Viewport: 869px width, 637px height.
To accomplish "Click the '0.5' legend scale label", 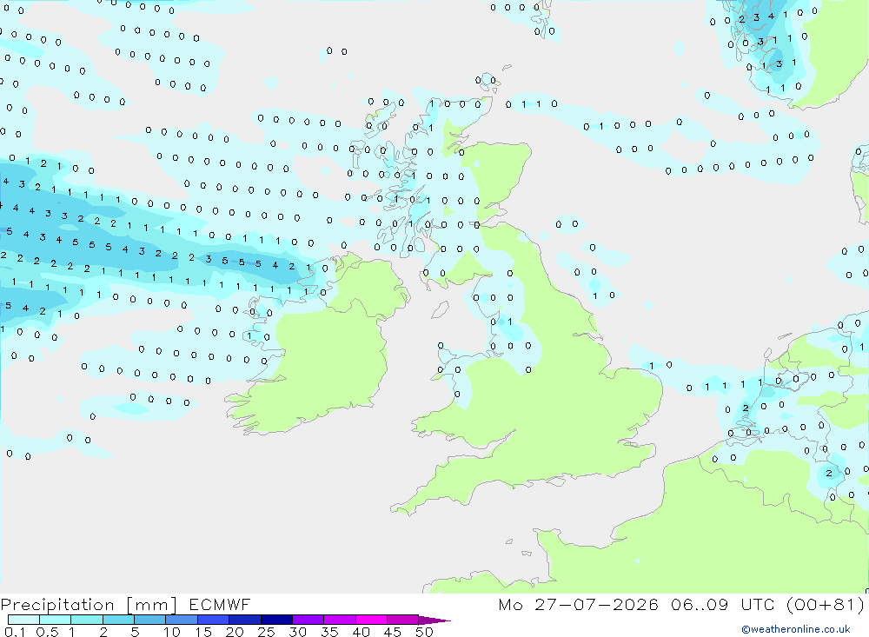I will click(47, 632).
